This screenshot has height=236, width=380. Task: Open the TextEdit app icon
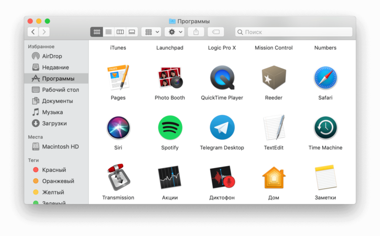(274, 128)
